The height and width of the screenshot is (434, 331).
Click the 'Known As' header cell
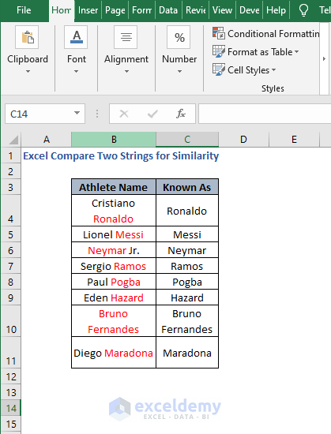tap(187, 187)
